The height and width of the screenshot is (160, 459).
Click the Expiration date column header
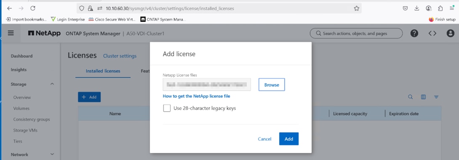[x=404, y=113]
